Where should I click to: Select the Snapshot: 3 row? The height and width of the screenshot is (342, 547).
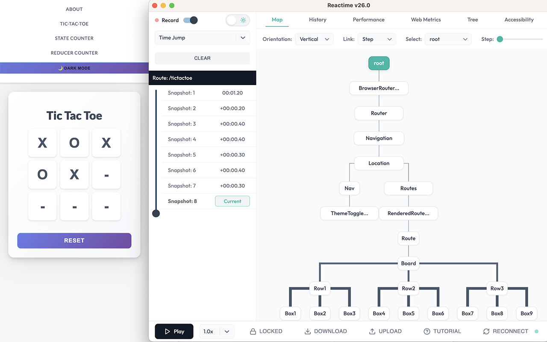click(209, 124)
